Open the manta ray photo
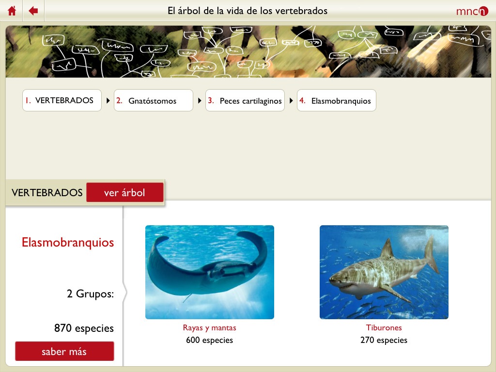Screen dimensions: 496x372 pyautogui.click(x=210, y=272)
